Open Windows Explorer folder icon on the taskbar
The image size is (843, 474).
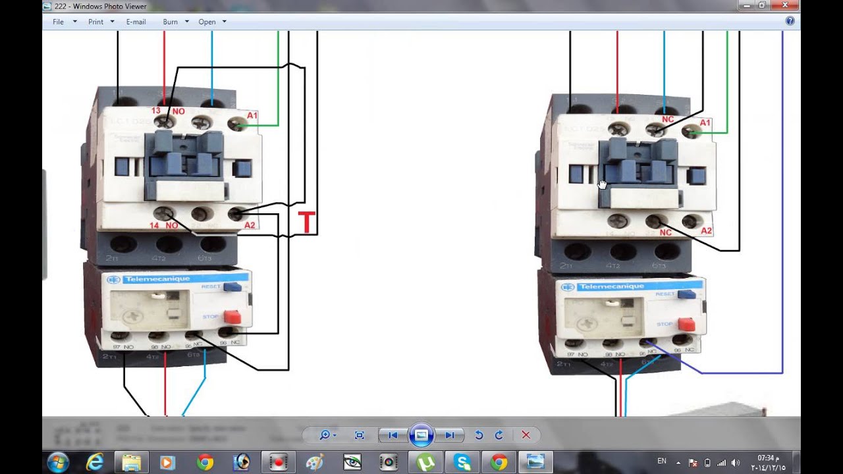click(131, 462)
